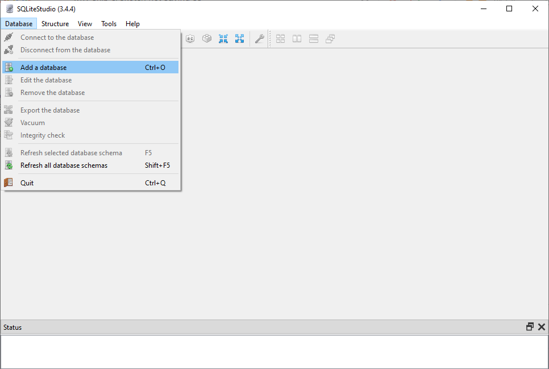Image resolution: width=549 pixels, height=369 pixels.
Task: Click the tile windows horizontally toolbar icon
Action: coord(297,39)
